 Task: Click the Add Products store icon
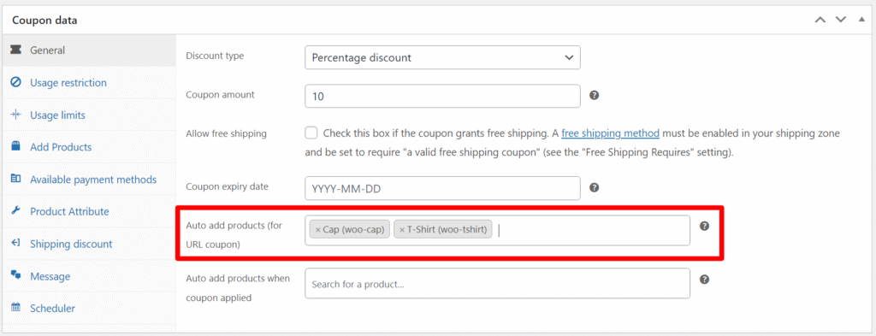(15, 147)
